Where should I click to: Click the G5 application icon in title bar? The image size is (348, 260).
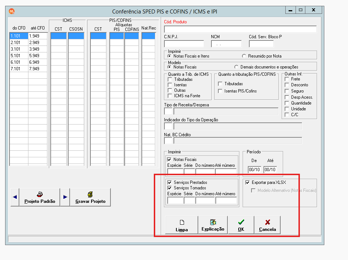click(12, 11)
